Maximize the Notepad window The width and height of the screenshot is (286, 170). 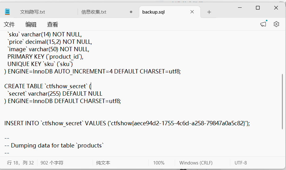coord(258,8)
